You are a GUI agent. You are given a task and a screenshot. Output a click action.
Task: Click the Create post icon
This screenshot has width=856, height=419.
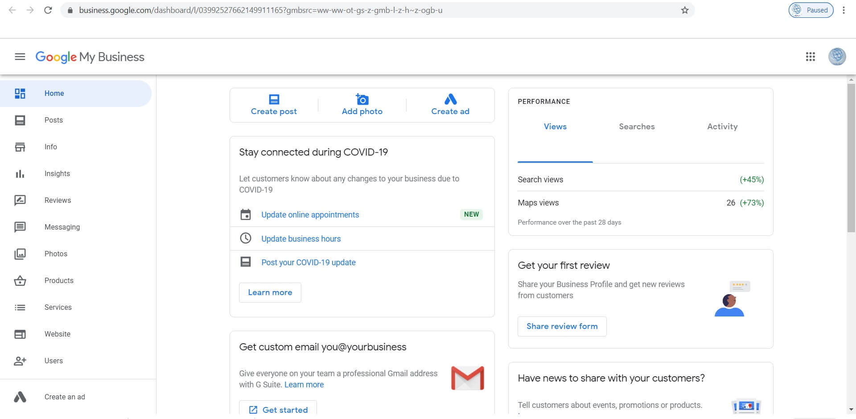[274, 99]
